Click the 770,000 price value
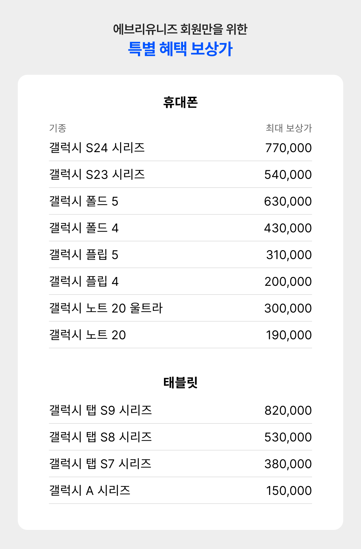Image resolution: width=361 pixels, height=549 pixels. pos(289,148)
